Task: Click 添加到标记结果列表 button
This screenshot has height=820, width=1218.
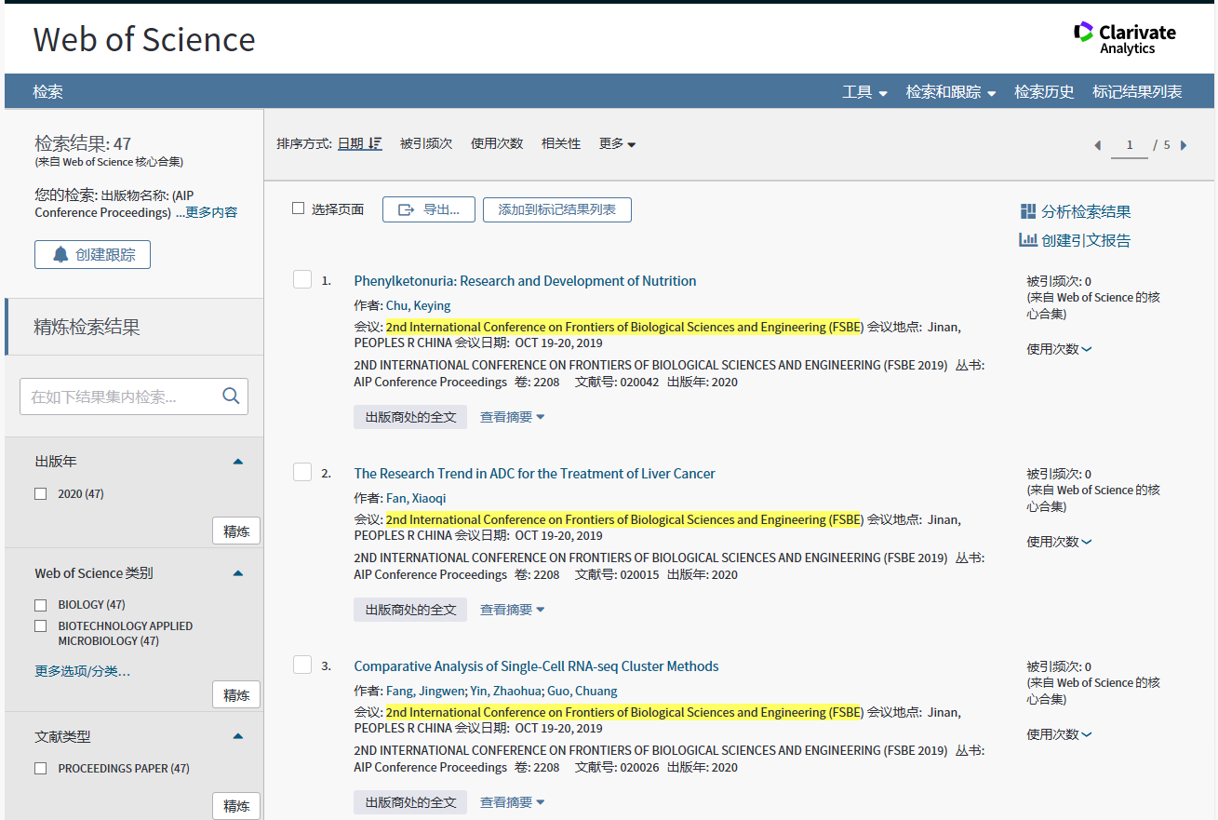Action: tap(557, 210)
